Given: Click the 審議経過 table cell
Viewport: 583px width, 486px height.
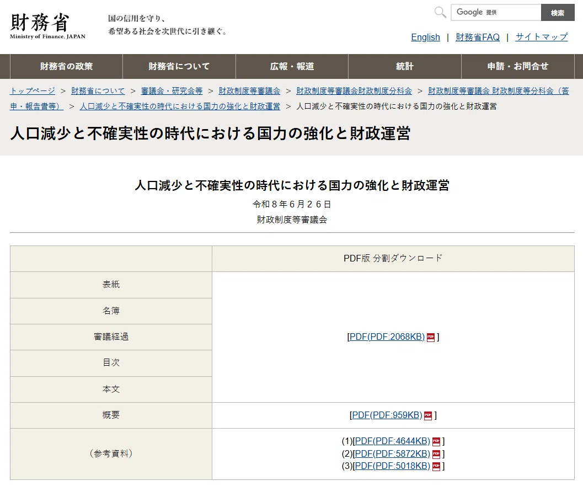Looking at the screenshot, I should [111, 337].
